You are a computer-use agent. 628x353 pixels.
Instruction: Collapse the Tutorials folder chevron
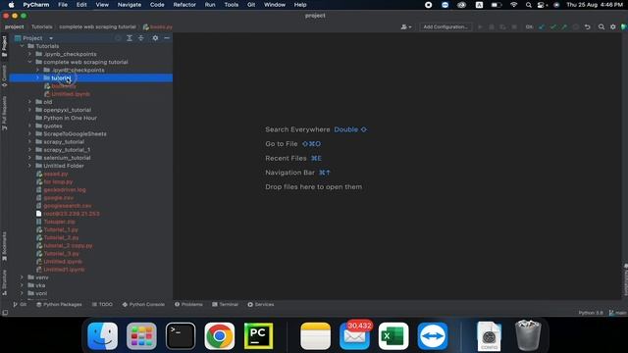click(22, 46)
